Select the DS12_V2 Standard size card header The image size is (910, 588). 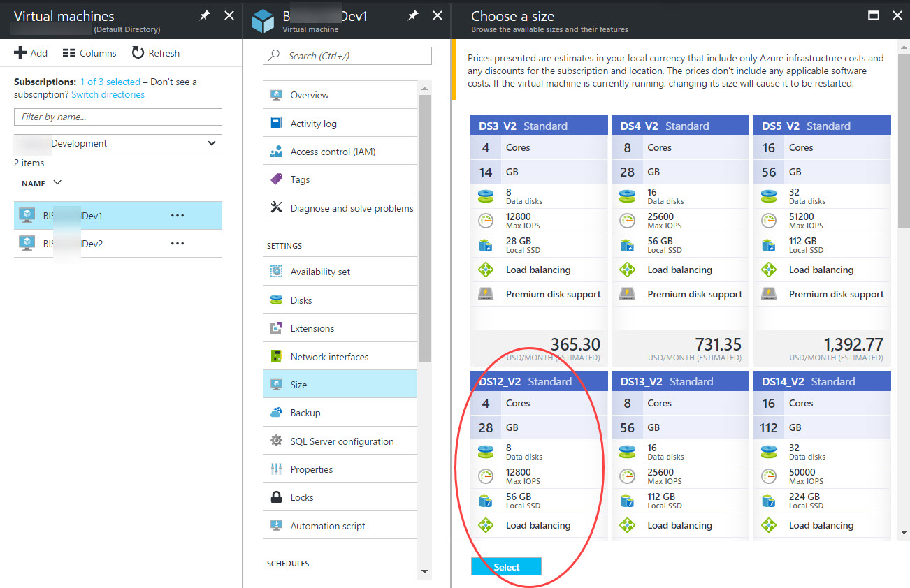[x=539, y=381]
